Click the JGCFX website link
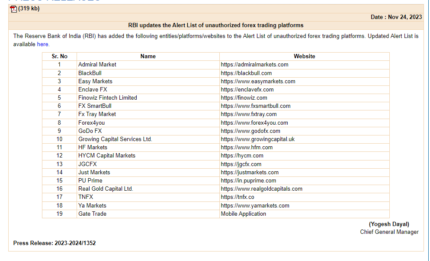The height and width of the screenshot is (261, 430). [x=241, y=164]
